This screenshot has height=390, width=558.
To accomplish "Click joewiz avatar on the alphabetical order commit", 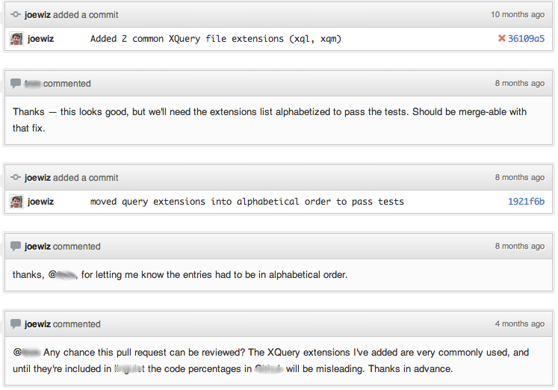I will pos(16,202).
